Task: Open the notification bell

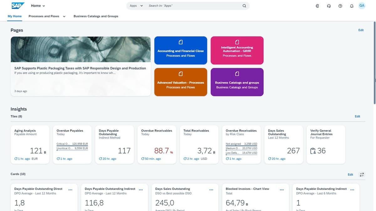Action: pyautogui.click(x=352, y=6)
